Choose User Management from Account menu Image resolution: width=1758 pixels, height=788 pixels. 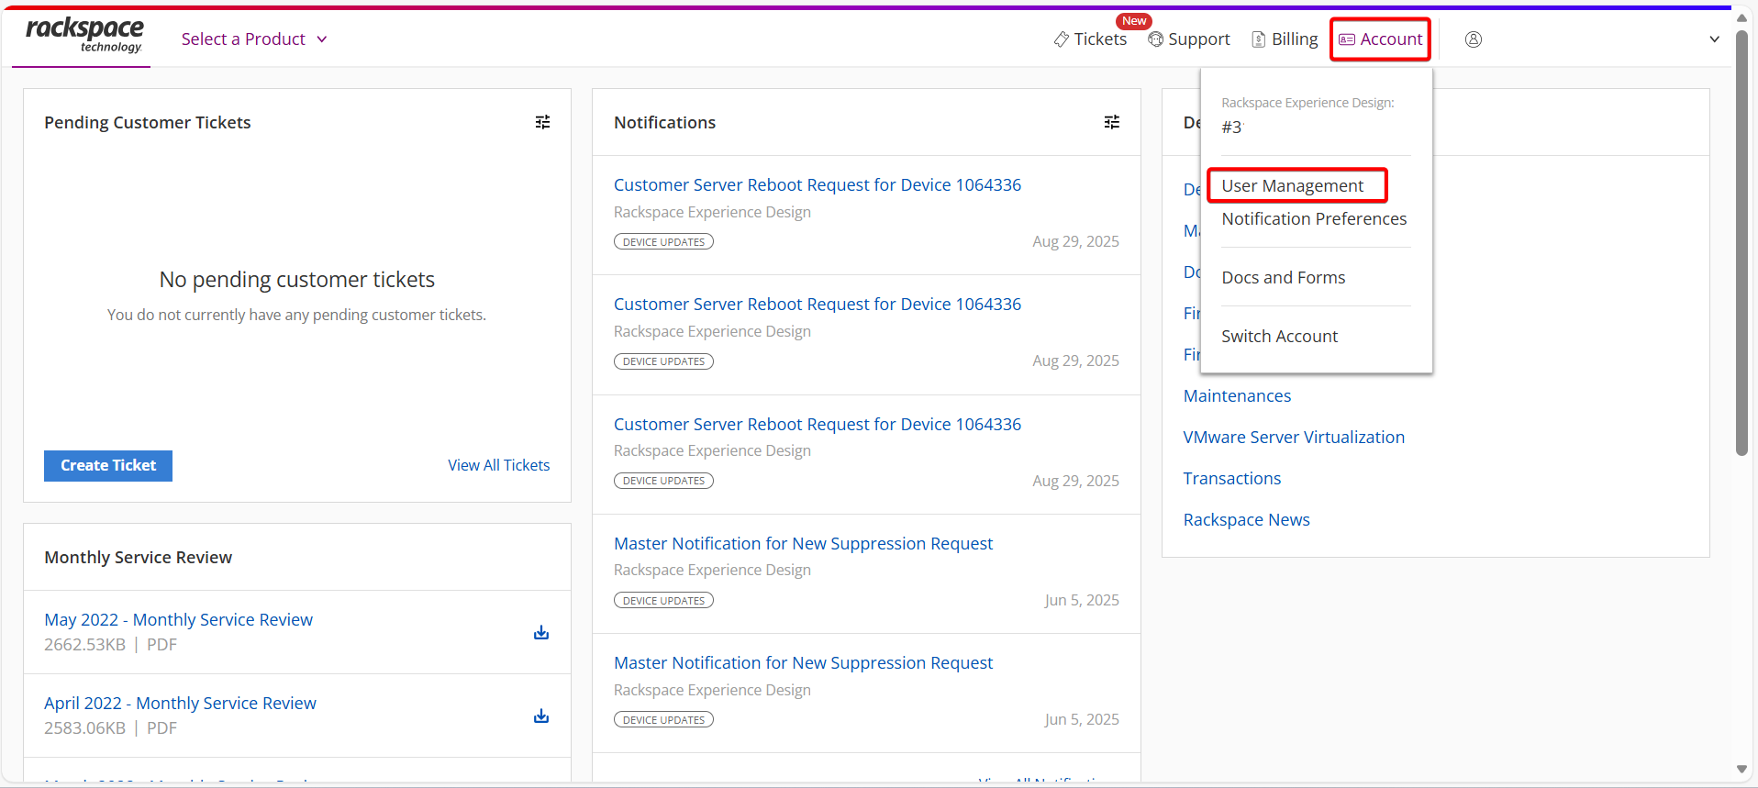1292,186
